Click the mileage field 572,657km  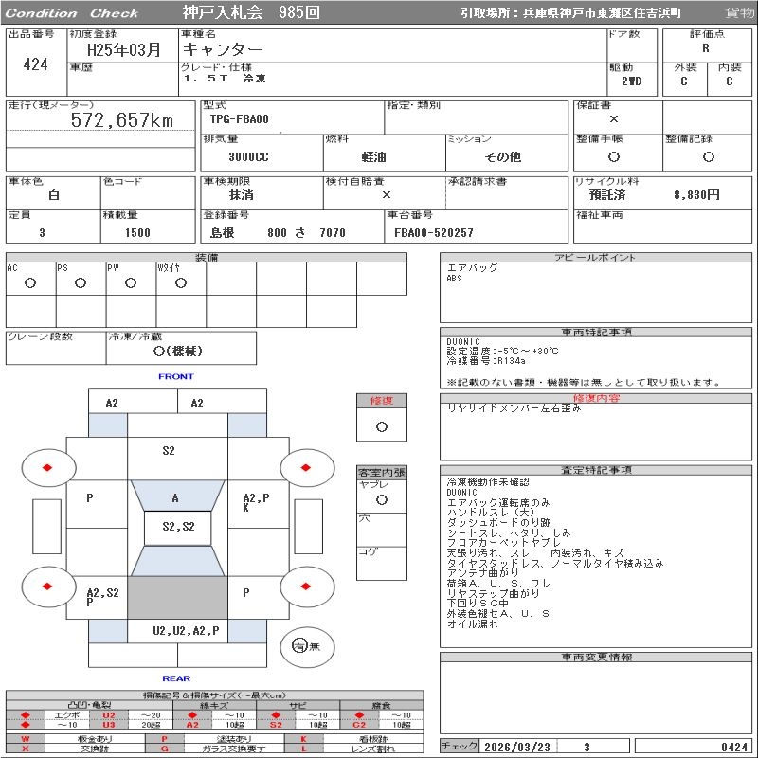click(x=121, y=121)
